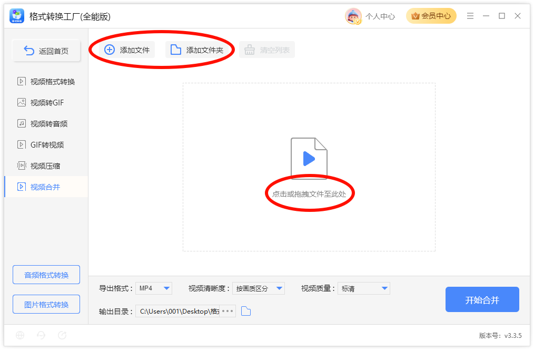
Task: Click the output directory path field
Action: (178, 311)
